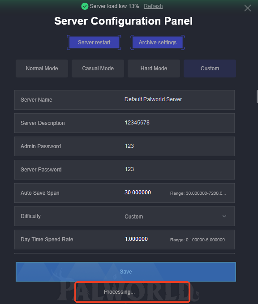Viewport: 258px width, 304px height.
Task: Select the Normal Mode tab
Action: (42, 69)
